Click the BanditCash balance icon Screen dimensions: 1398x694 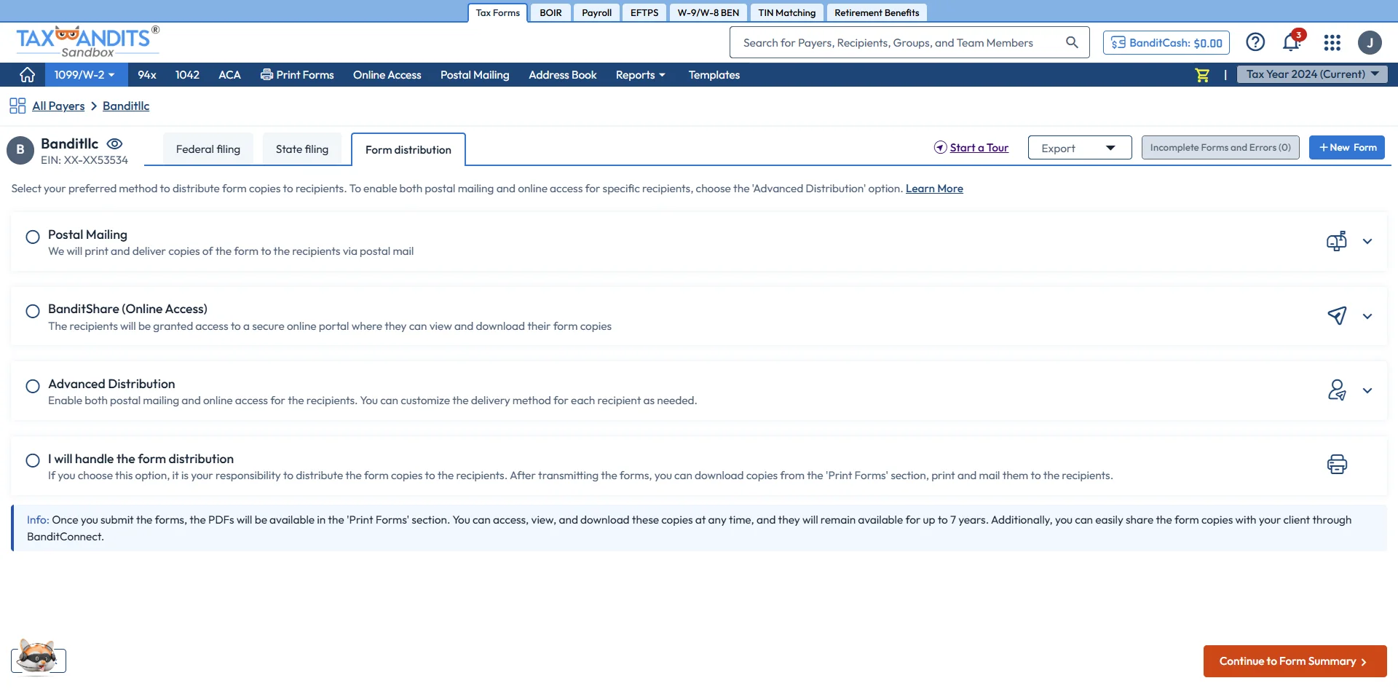[1119, 42]
